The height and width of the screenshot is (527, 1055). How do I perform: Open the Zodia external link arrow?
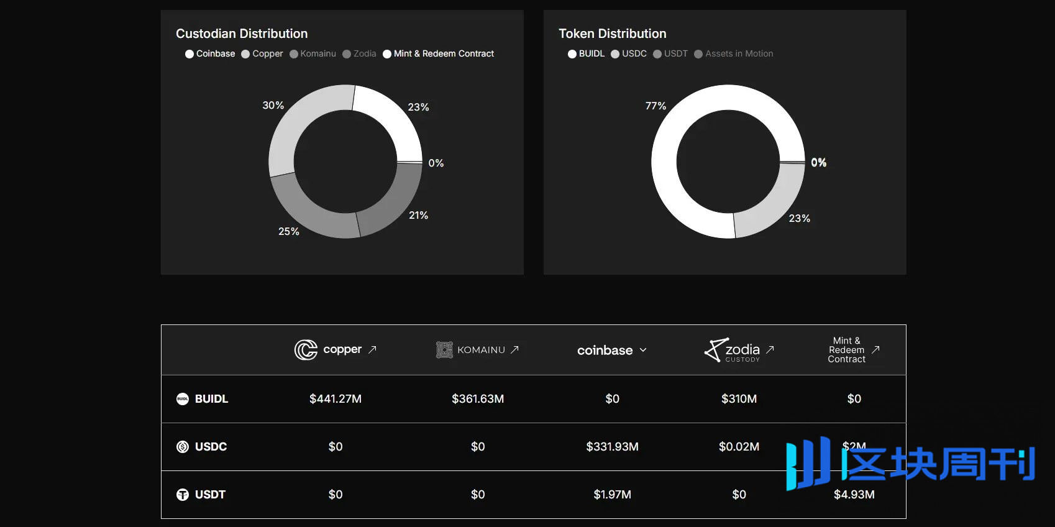[x=770, y=349]
